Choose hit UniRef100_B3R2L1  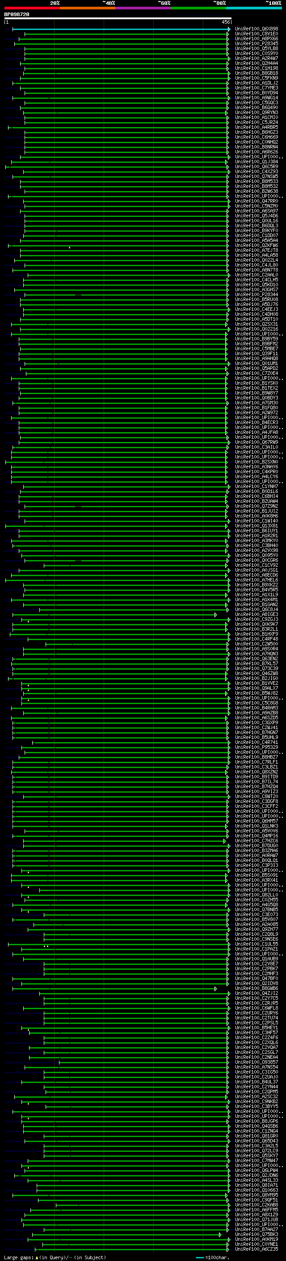257,629
